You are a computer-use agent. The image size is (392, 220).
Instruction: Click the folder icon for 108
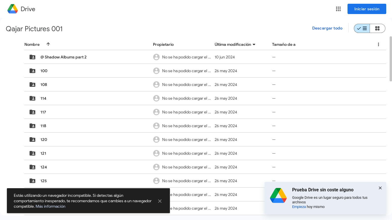click(32, 85)
